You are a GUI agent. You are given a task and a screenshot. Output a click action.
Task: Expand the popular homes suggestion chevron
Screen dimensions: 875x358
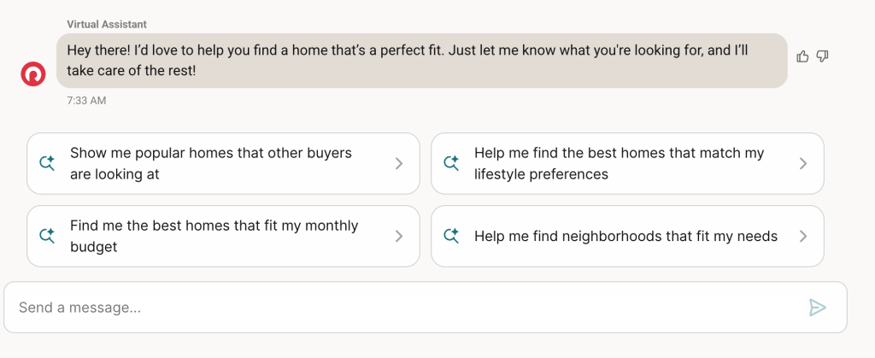(x=398, y=163)
